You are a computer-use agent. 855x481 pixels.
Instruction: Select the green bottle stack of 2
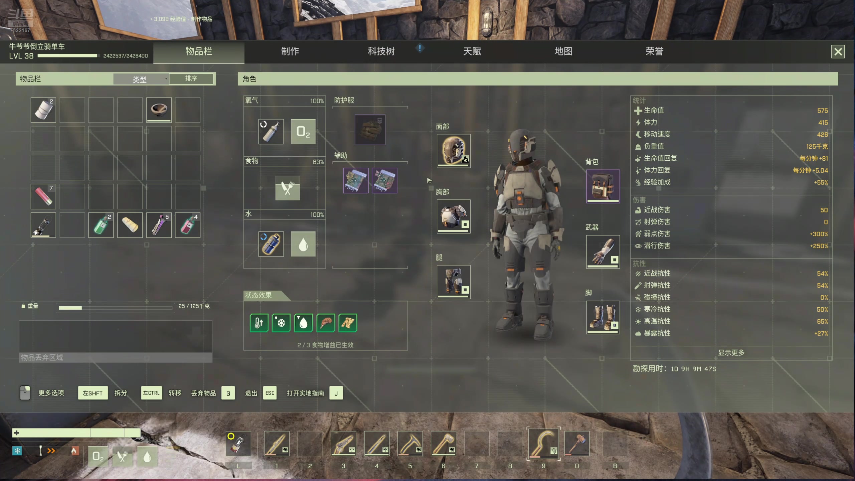click(101, 225)
